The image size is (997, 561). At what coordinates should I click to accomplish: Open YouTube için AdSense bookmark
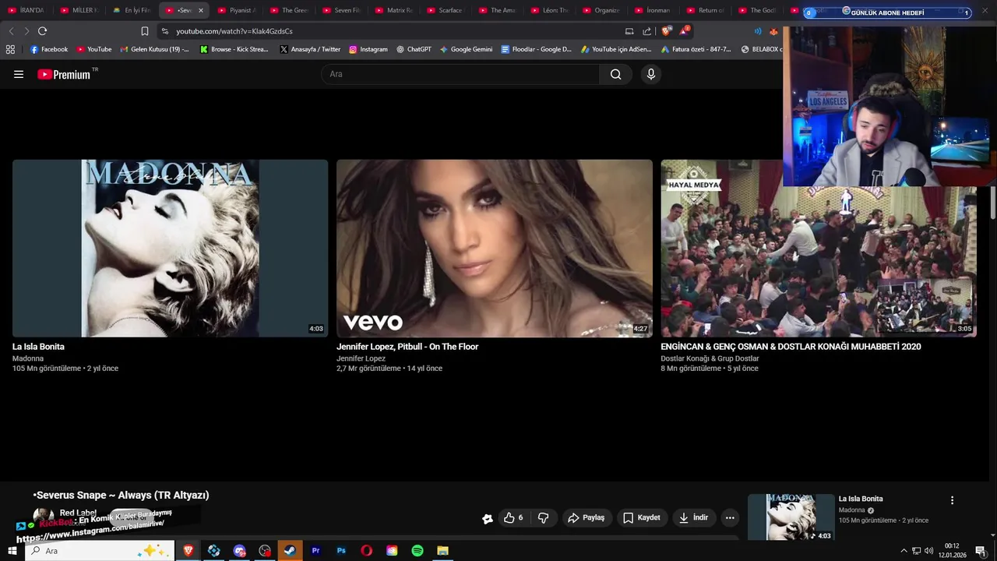tap(616, 49)
